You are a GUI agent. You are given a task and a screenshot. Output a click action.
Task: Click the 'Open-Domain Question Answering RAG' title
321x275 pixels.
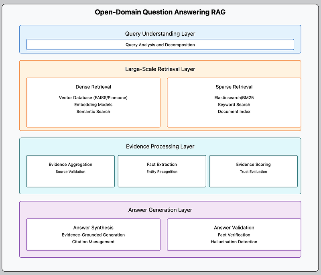[160, 12]
